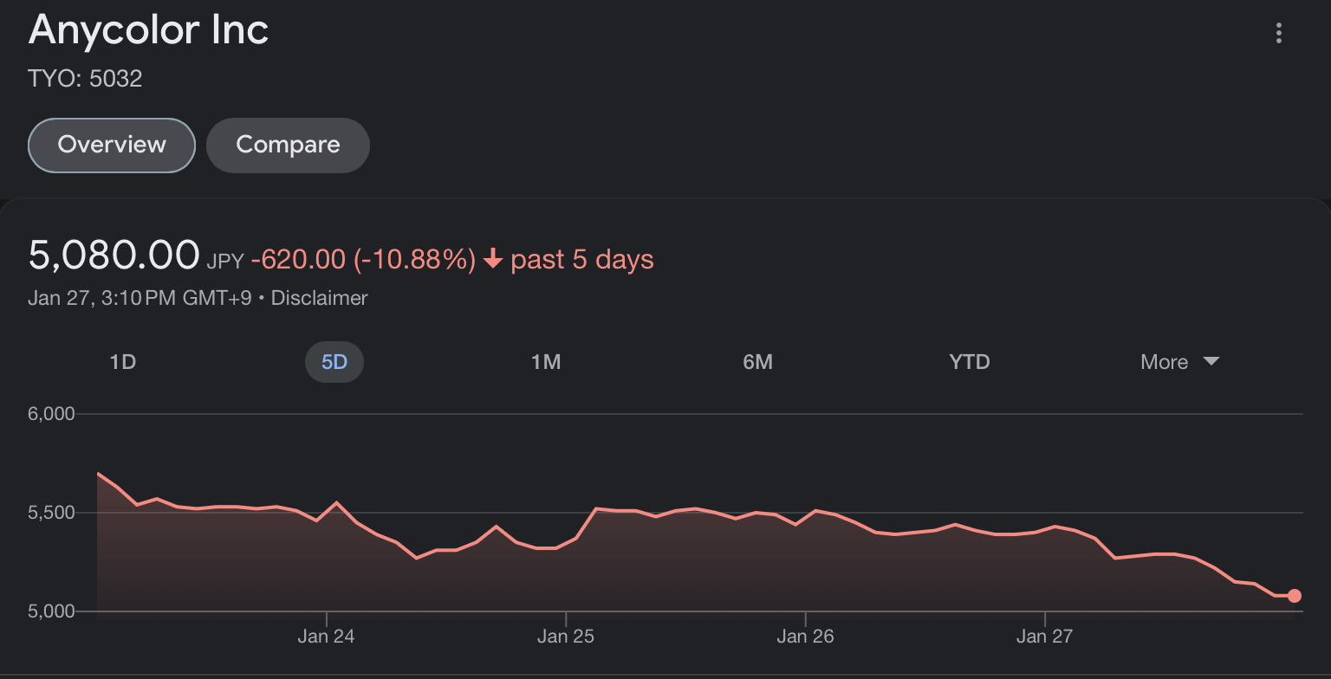Click the Jan 26 axis label

pos(806,637)
